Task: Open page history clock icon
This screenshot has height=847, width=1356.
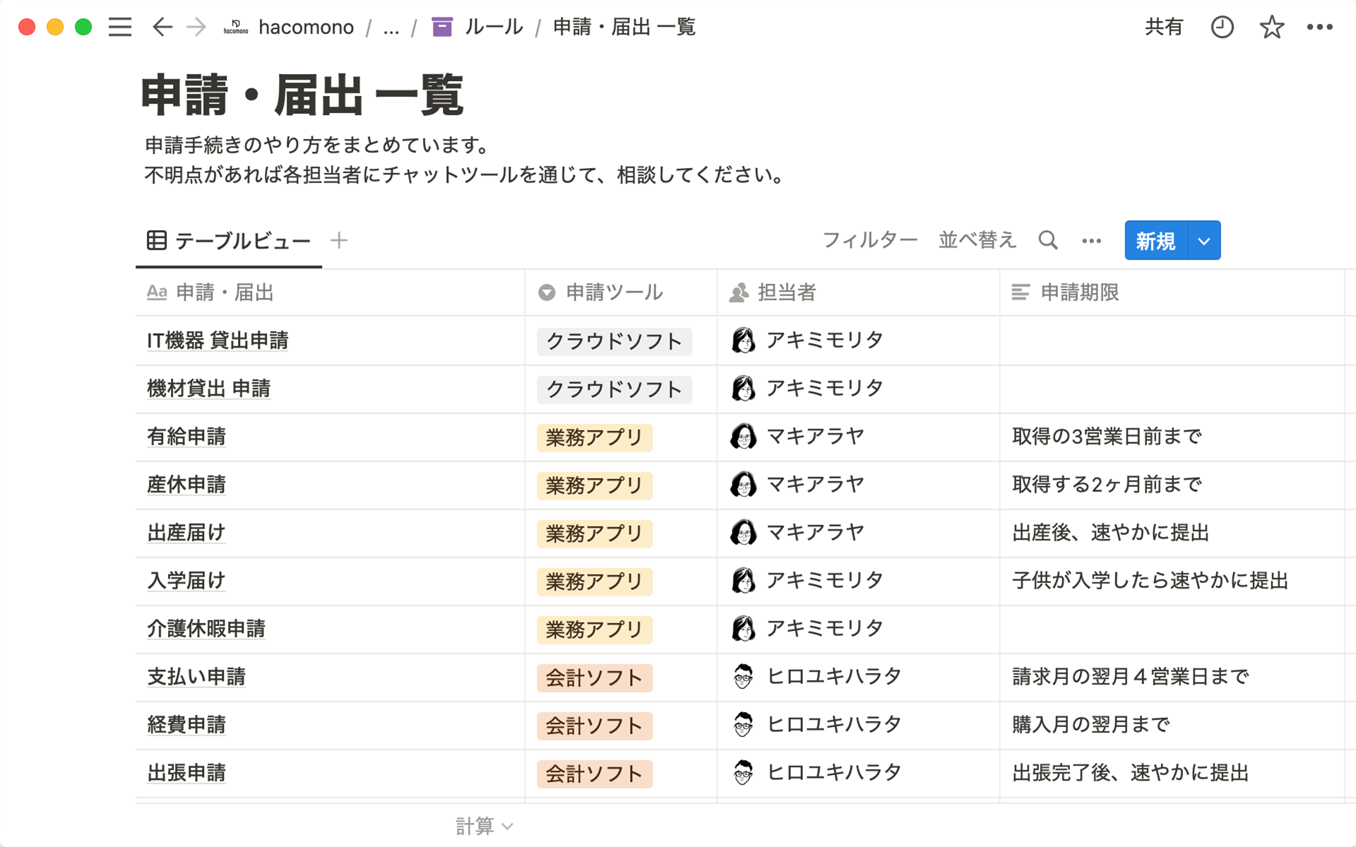Action: click(1222, 28)
